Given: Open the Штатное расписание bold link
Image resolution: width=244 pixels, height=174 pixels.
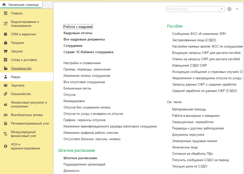Looking at the screenshot, I should pos(80,158).
